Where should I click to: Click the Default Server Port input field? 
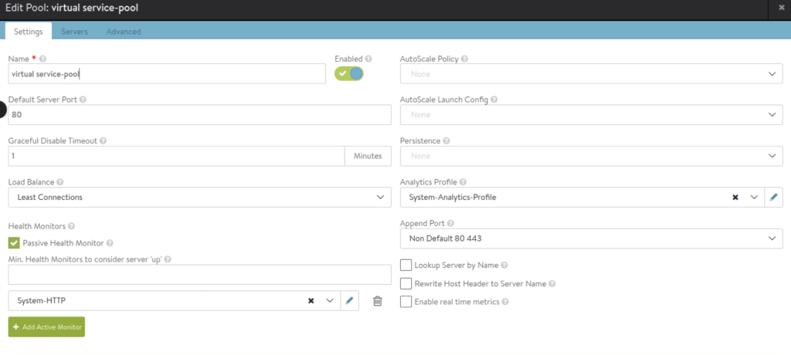click(x=199, y=114)
